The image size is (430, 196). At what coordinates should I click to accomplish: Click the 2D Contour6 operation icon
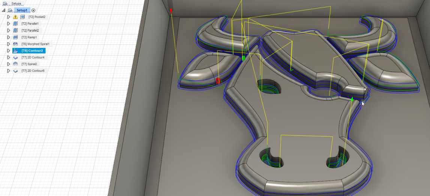[x=16, y=71]
